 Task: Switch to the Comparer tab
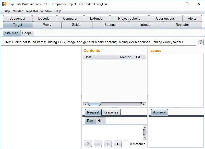(70, 18)
